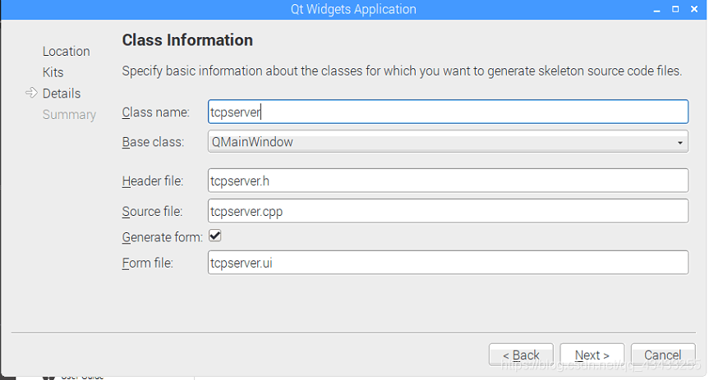Select the Kits wizard step
Image resolution: width=709 pixels, height=380 pixels.
pyautogui.click(x=53, y=72)
